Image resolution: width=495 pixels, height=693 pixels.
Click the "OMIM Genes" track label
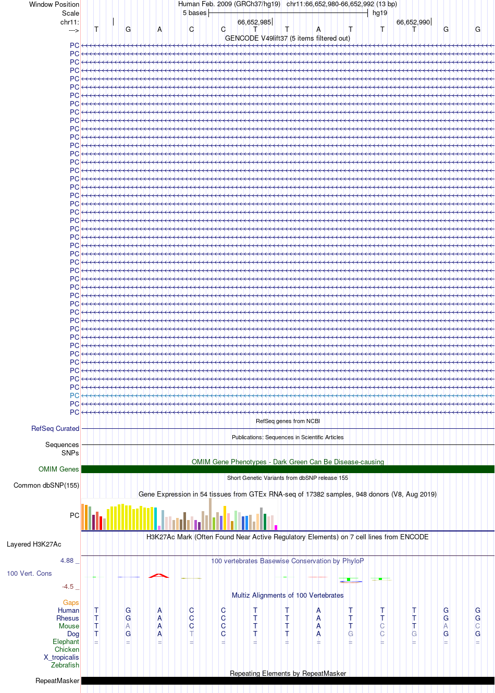pyautogui.click(x=59, y=469)
